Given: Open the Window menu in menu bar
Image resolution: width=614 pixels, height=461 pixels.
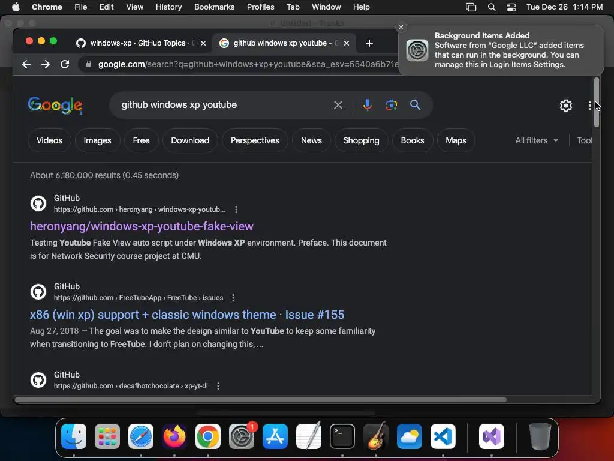Looking at the screenshot, I should tap(326, 7).
